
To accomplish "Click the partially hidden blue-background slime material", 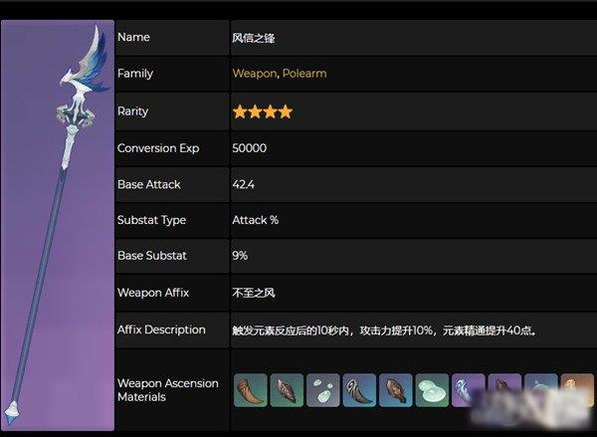I will [541, 390].
